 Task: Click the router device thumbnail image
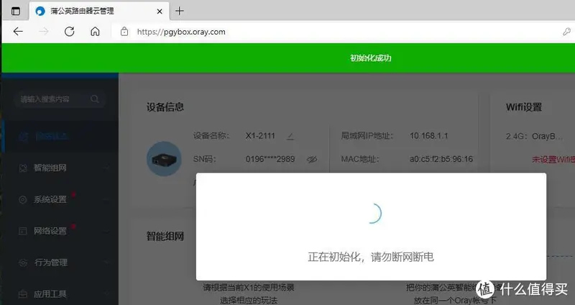[164, 159]
